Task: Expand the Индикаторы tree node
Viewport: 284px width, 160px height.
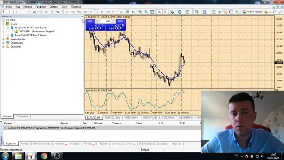Action: pos(3,39)
